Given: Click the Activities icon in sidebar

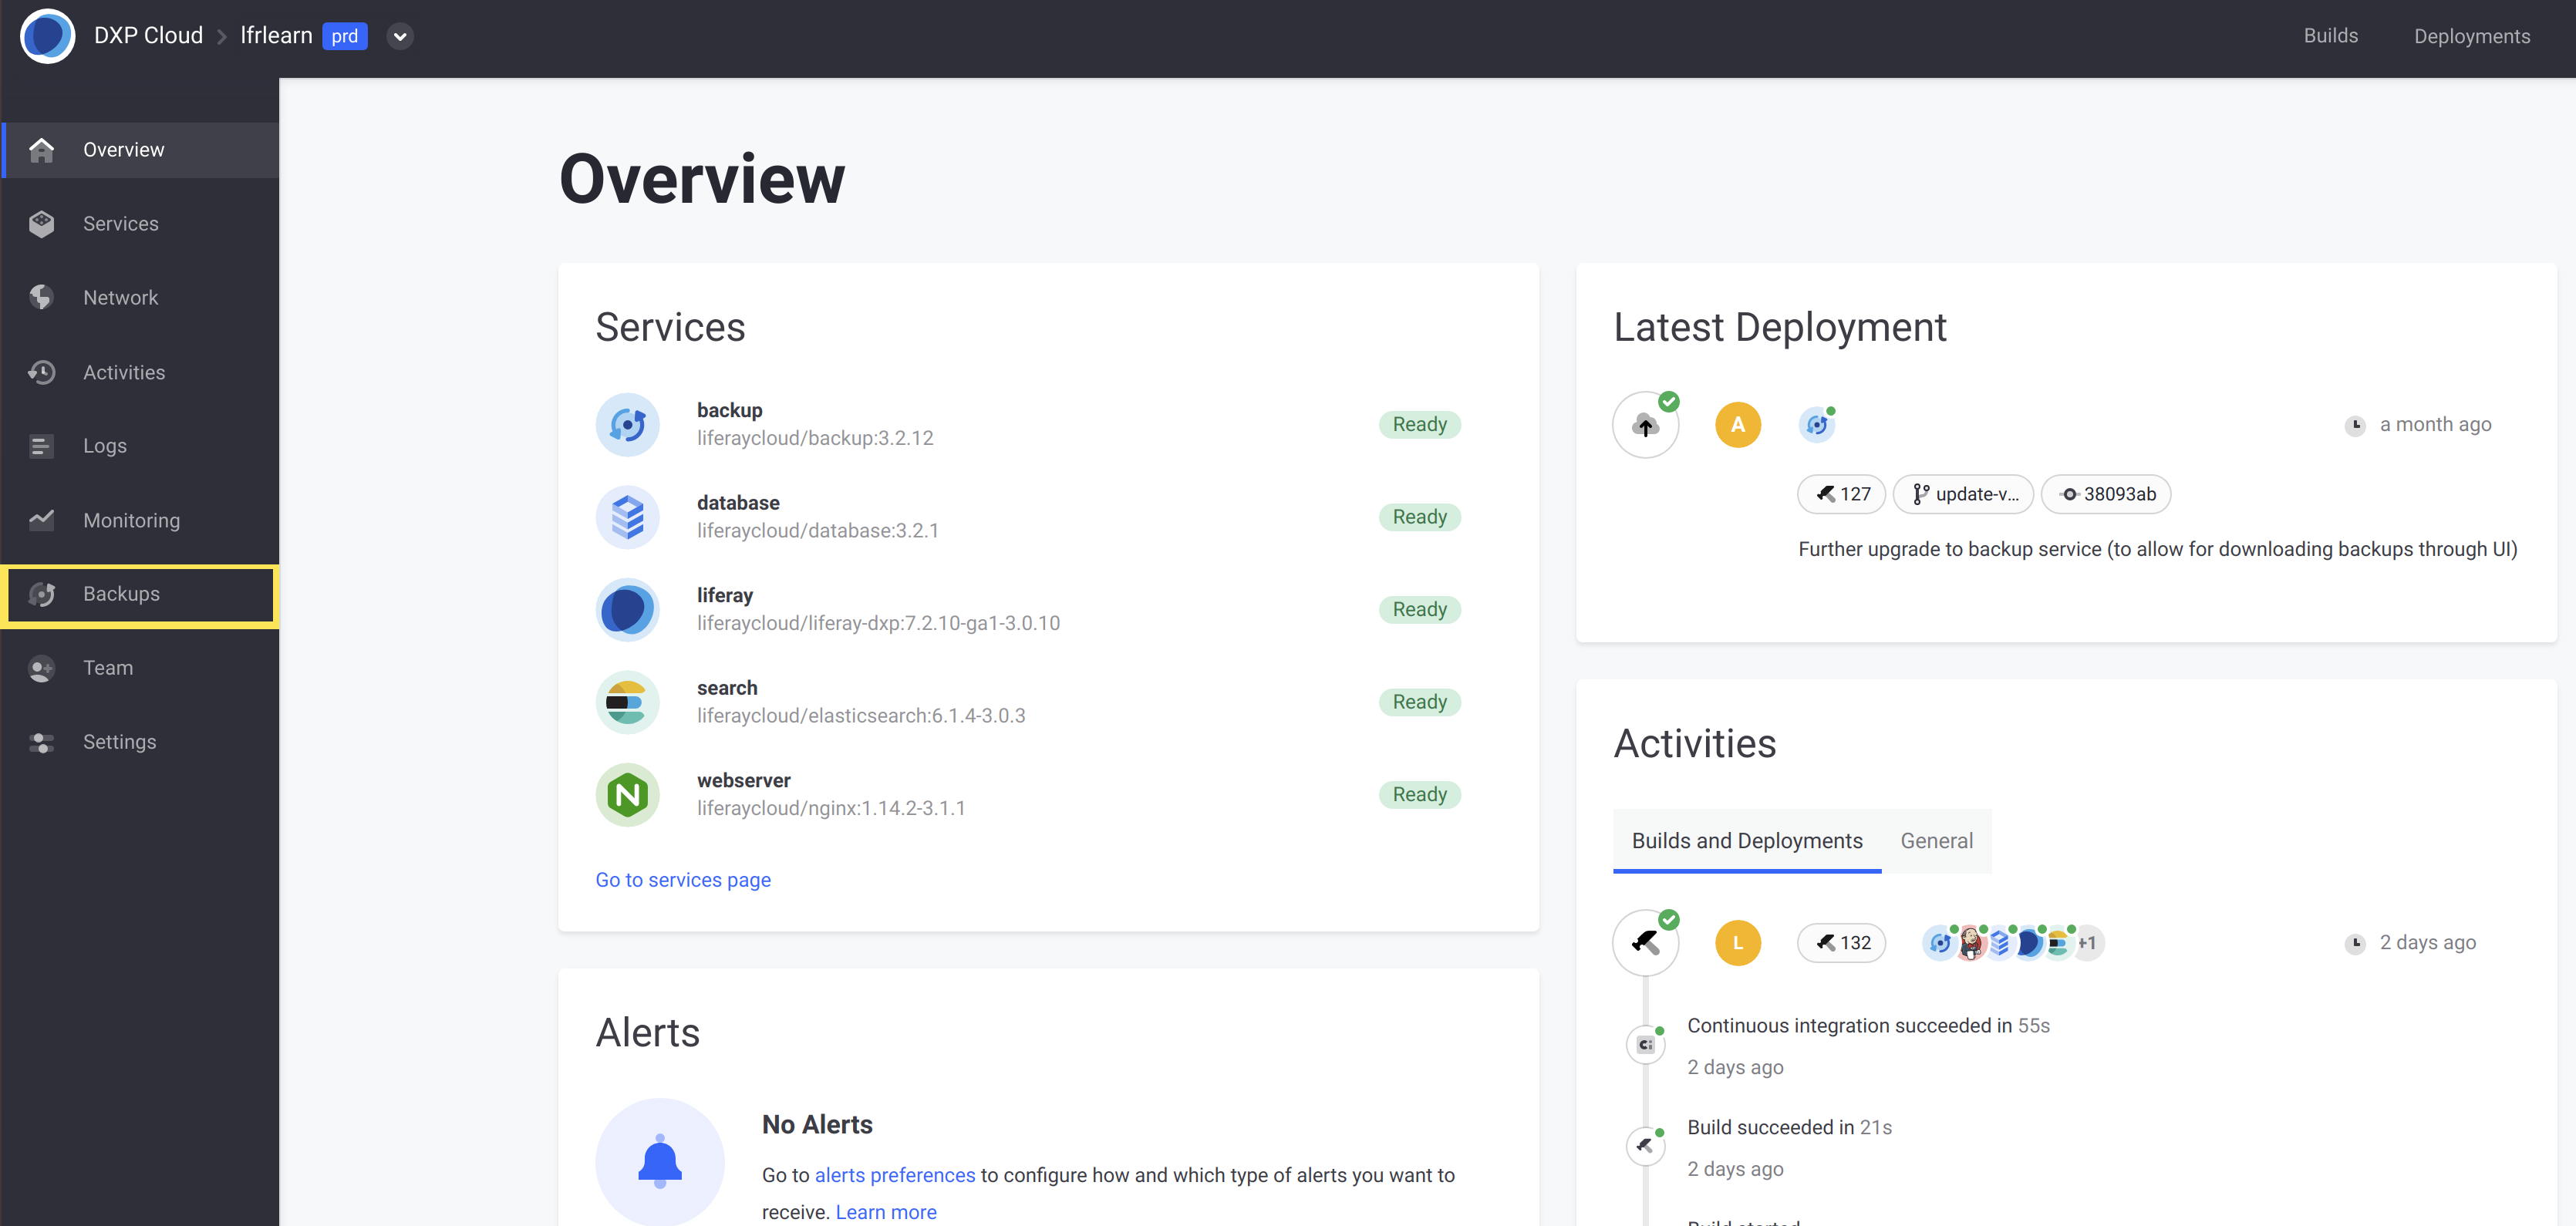Looking at the screenshot, I should point(41,372).
